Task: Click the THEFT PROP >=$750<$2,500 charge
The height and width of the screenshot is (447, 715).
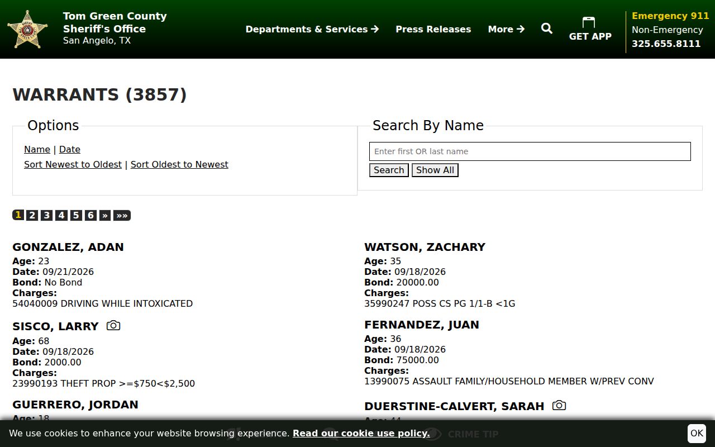Action: pos(128,383)
